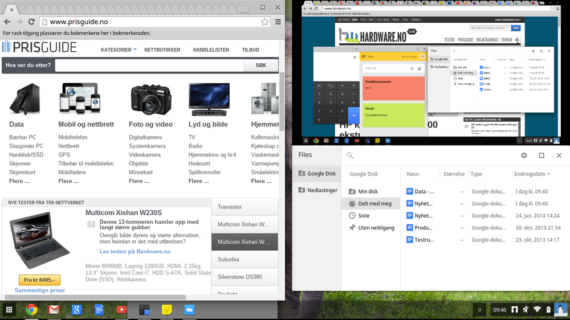Open the Chrome hamburger menu
Screen dimensions: 570x320
278,22
